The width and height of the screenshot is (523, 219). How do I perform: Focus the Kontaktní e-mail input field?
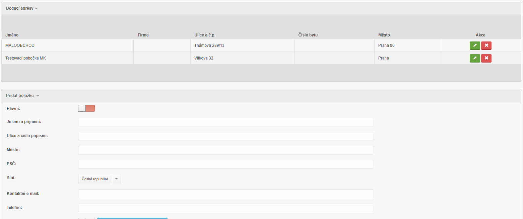tap(225, 194)
